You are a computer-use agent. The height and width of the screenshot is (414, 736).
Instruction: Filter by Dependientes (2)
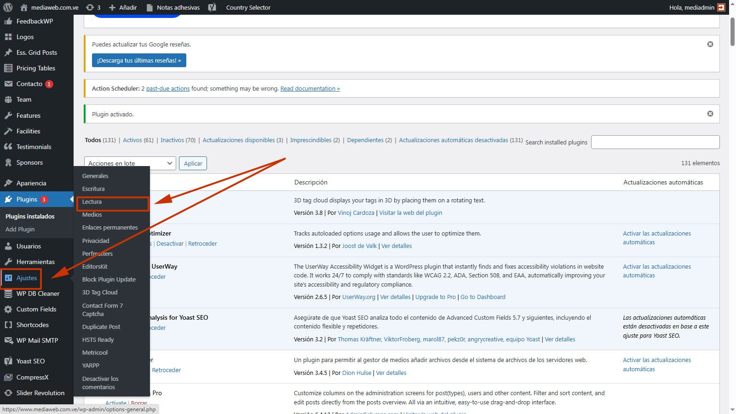(369, 140)
